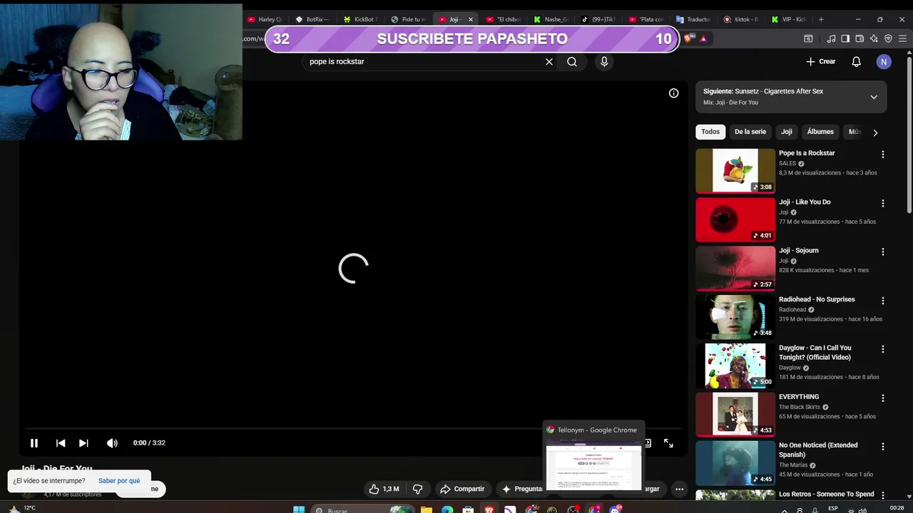Start voice search with the microphone
913x513 pixels.
click(604, 62)
